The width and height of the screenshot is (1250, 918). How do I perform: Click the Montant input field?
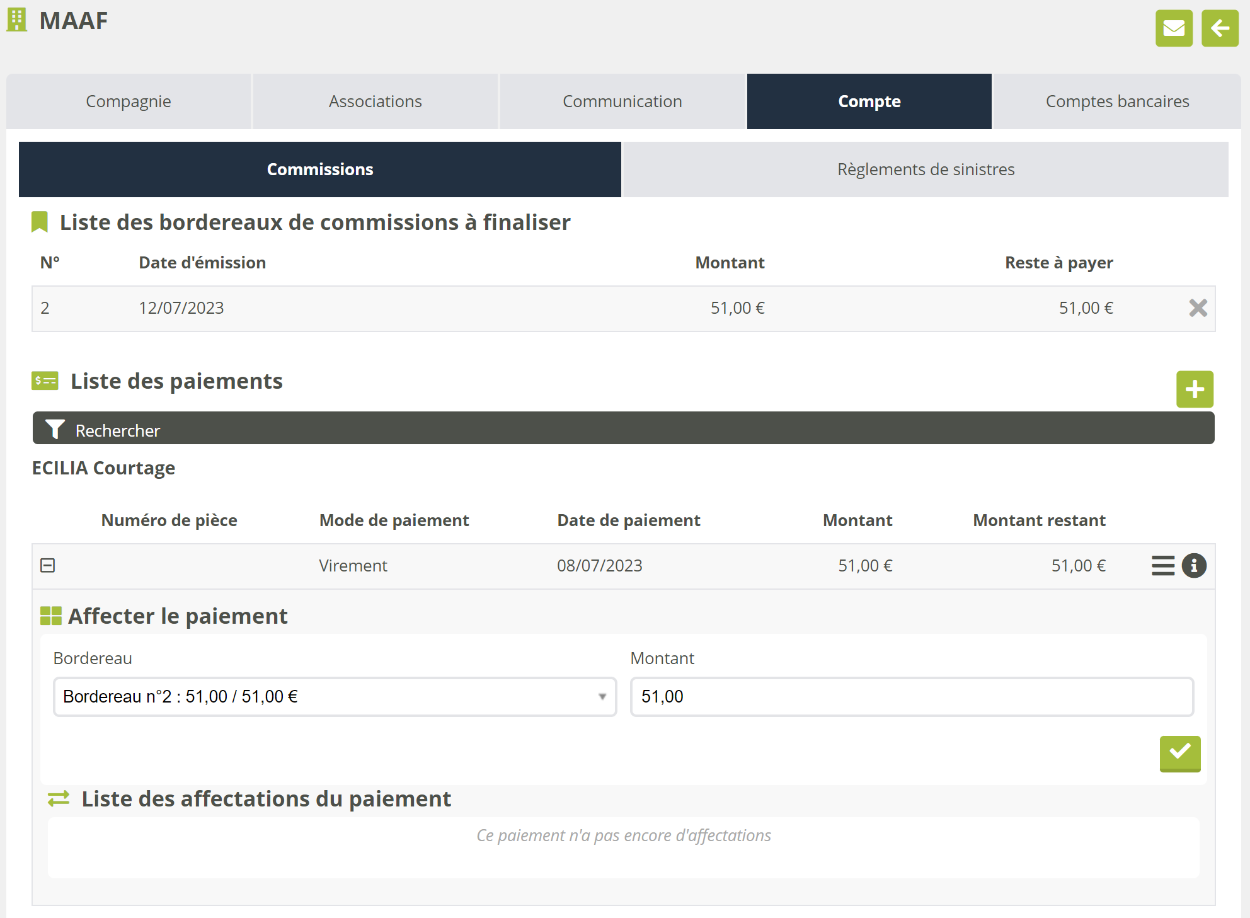click(x=912, y=697)
